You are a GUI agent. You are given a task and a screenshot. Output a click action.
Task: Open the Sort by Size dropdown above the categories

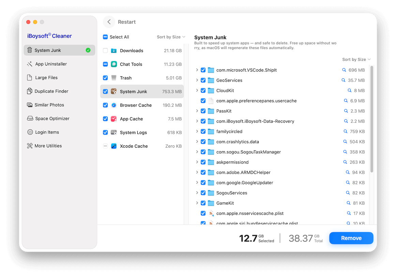(171, 37)
